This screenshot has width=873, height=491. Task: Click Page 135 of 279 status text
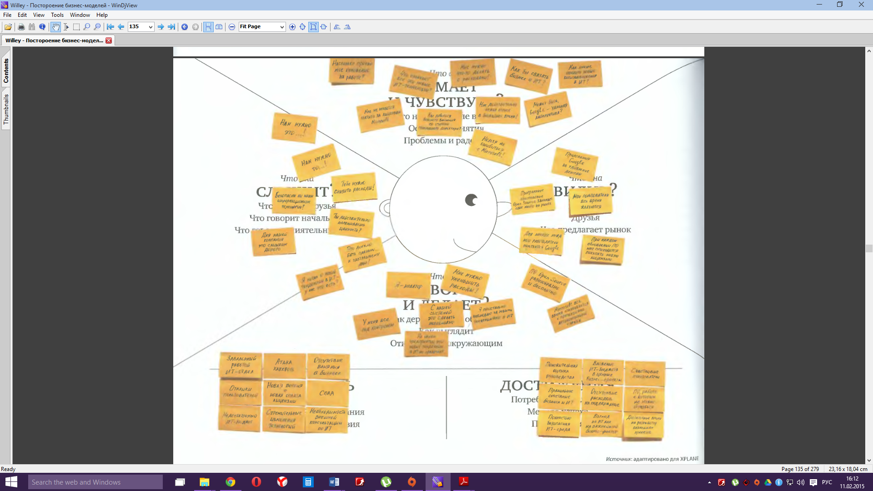click(x=800, y=469)
